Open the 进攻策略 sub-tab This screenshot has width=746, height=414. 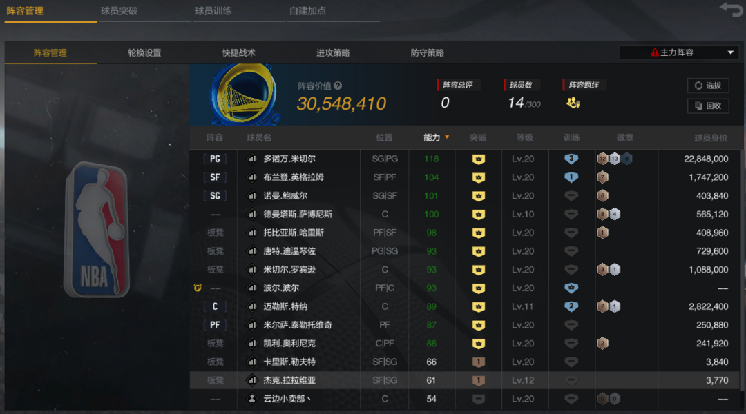coord(333,52)
